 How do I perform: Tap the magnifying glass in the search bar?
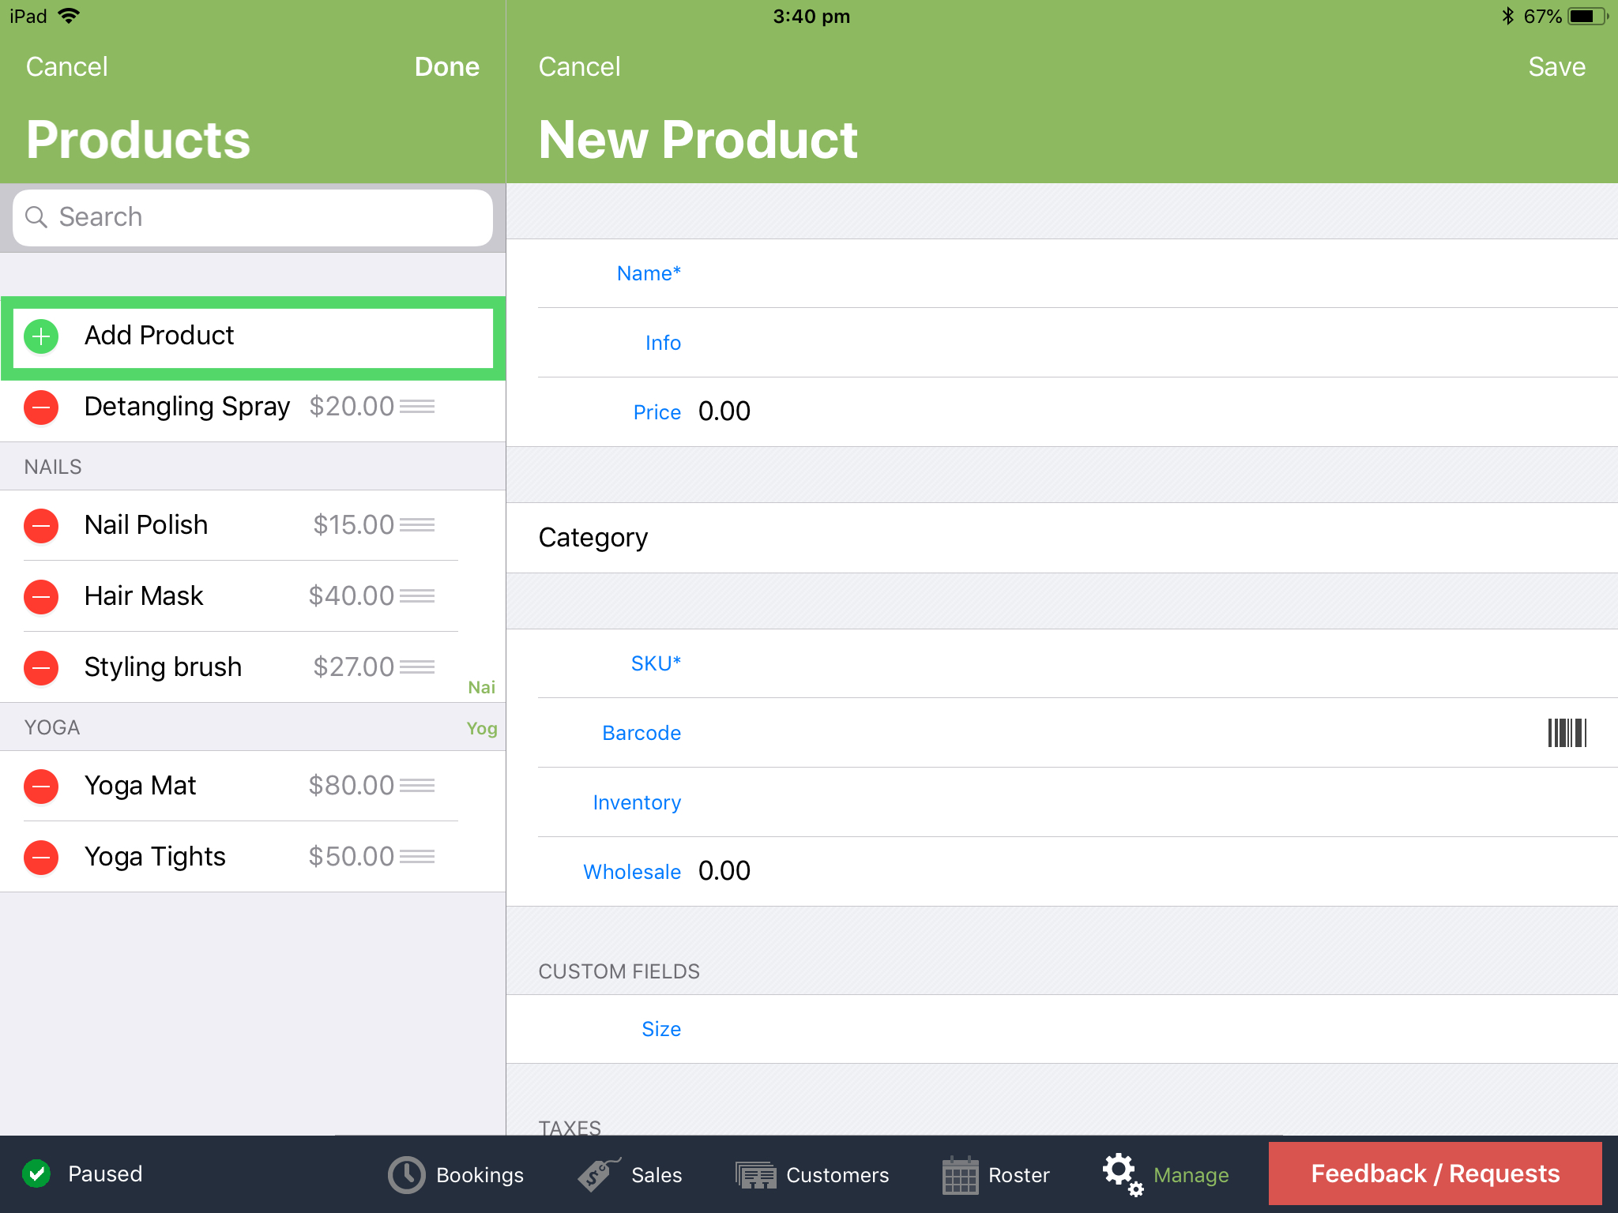click(36, 217)
